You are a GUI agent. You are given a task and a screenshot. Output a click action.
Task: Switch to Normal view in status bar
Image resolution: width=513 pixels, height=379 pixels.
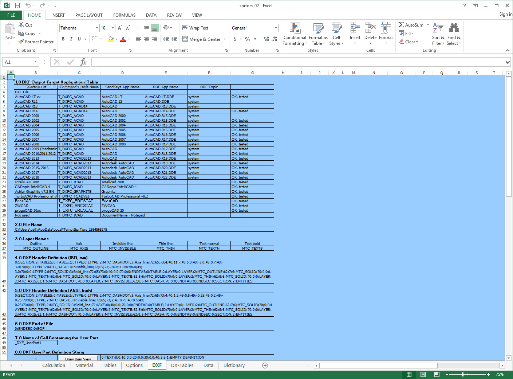(409, 374)
